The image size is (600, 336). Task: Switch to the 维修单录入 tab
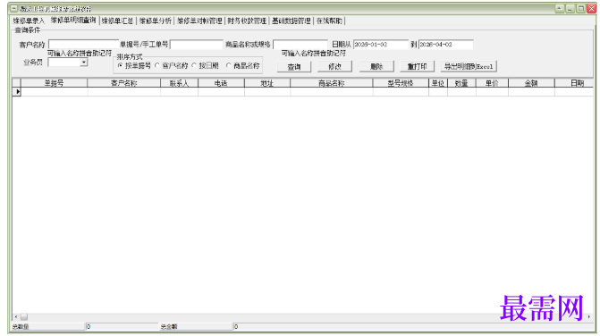click(29, 21)
